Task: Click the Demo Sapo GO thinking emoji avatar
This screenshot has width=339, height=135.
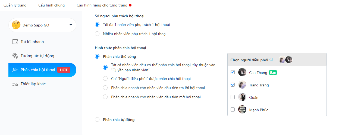Action: click(16, 25)
